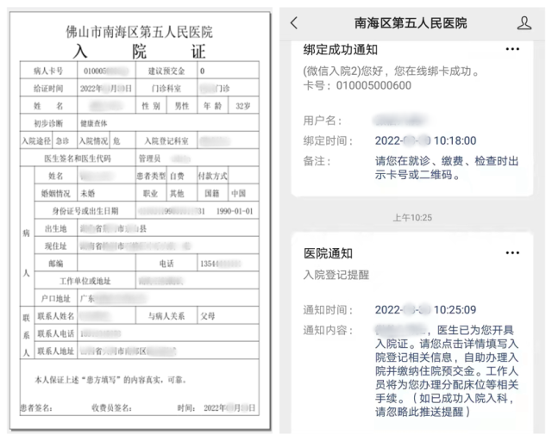Click the 户口地址 label cell

(55, 299)
